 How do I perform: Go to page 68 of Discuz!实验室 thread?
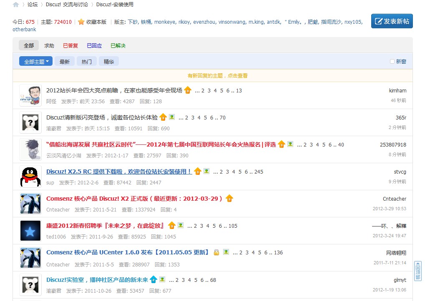tap(213, 280)
